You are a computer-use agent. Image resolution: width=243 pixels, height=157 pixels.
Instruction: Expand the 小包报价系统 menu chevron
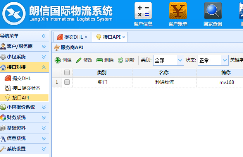[x=44, y=107]
